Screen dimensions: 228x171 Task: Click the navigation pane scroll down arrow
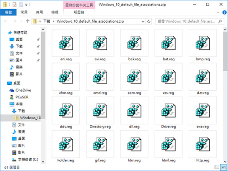(43, 161)
